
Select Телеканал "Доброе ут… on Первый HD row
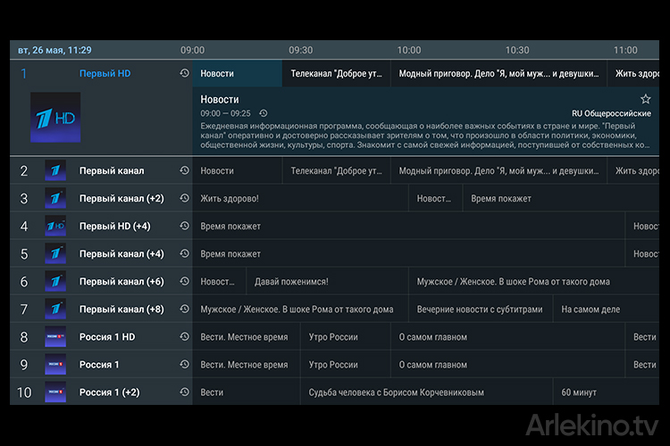point(336,73)
